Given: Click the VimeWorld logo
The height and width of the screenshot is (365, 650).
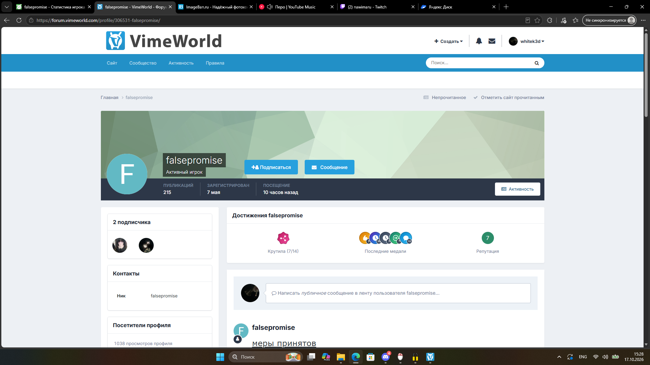Looking at the screenshot, I should click(164, 41).
